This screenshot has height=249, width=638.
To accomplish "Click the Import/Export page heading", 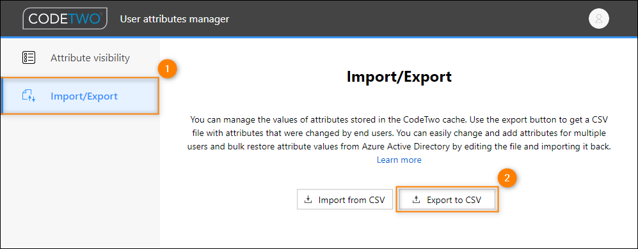I will (399, 77).
